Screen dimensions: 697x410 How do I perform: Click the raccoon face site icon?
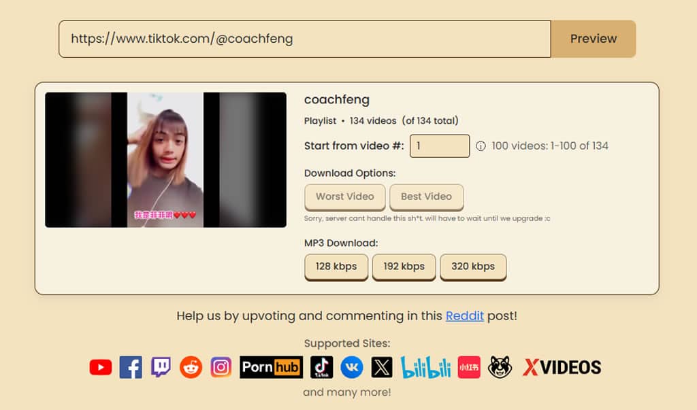tap(500, 367)
